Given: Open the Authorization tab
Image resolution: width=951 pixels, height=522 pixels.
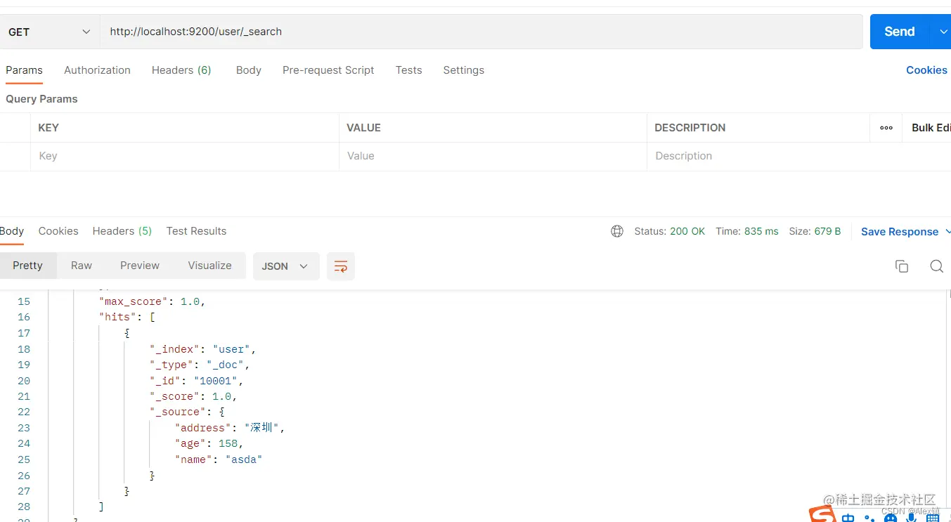Looking at the screenshot, I should point(97,70).
